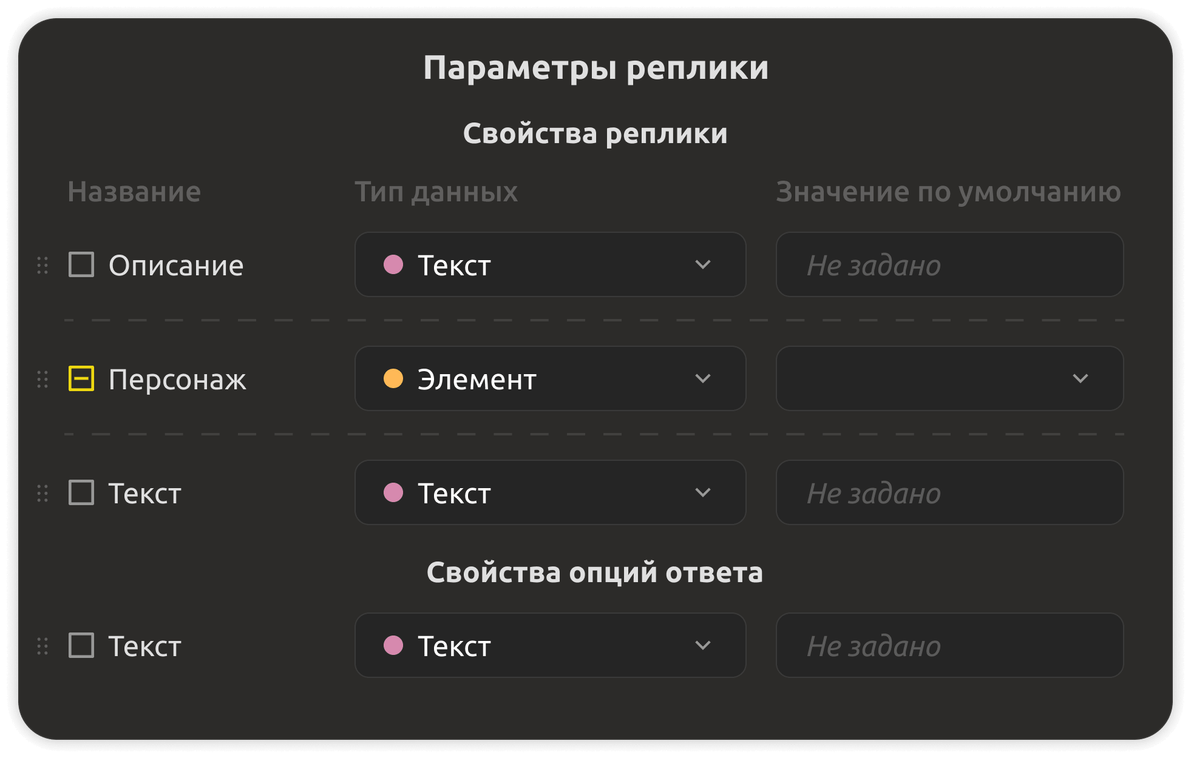Click drag handle in Свойства опций ответа section
1191x758 pixels.
pyautogui.click(x=42, y=646)
